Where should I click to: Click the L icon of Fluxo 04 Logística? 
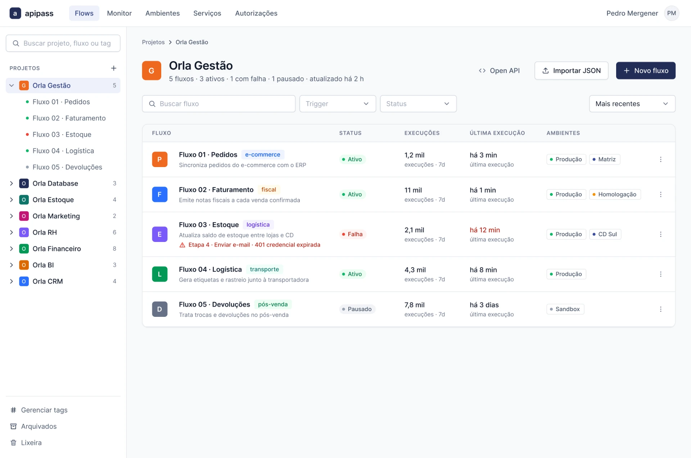160,274
